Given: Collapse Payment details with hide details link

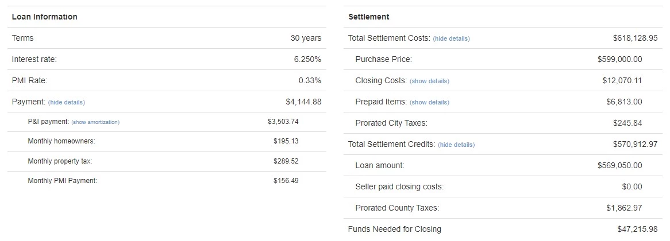Looking at the screenshot, I should [x=66, y=102].
